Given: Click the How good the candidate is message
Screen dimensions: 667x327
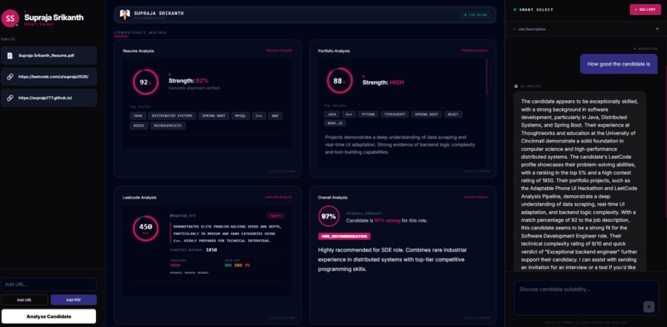Looking at the screenshot, I should [x=618, y=65].
